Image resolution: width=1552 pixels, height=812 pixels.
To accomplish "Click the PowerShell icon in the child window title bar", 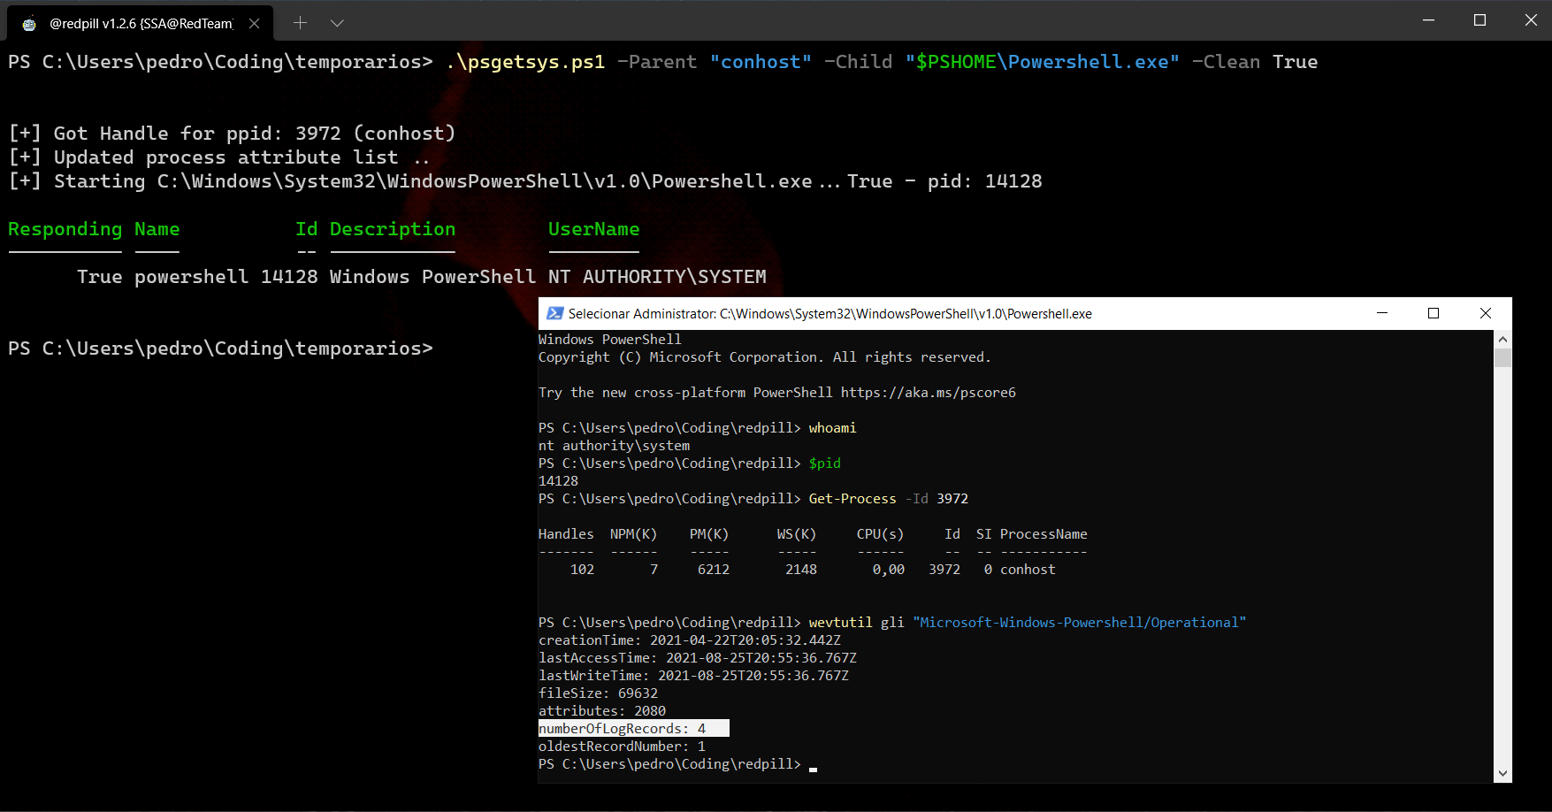I will [555, 313].
